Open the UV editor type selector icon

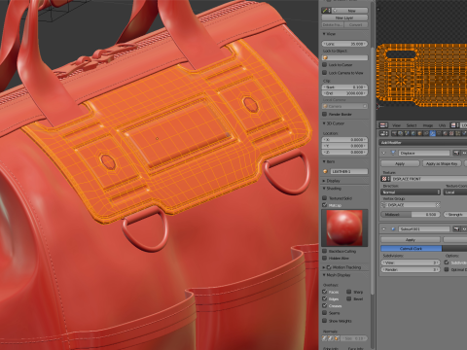pyautogui.click(x=383, y=125)
